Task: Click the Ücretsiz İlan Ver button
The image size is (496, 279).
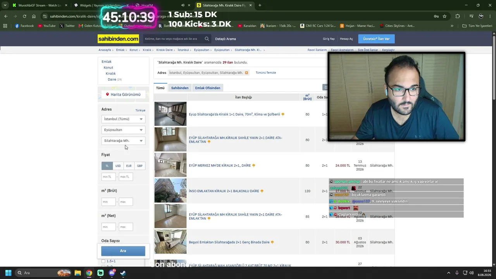Action: pyautogui.click(x=376, y=39)
